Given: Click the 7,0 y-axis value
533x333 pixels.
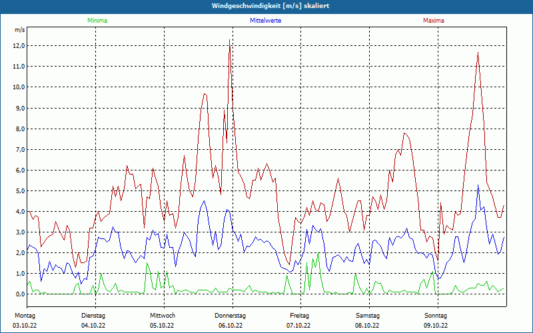Looking at the screenshot, I should pyautogui.click(x=21, y=149).
